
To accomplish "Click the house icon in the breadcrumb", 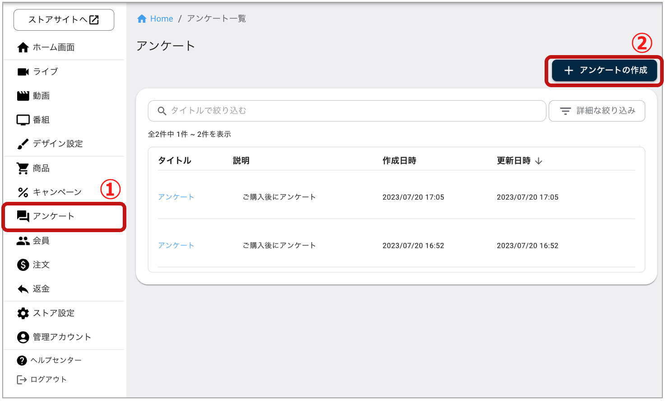I will pyautogui.click(x=142, y=19).
